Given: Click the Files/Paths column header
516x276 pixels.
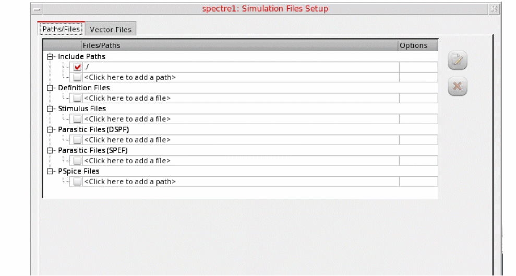Looking at the screenshot, I should click(x=102, y=45).
